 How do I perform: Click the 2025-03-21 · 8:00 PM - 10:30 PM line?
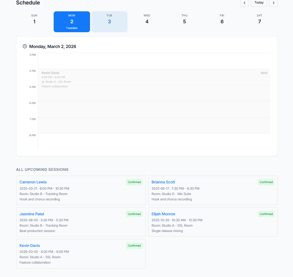(44, 188)
